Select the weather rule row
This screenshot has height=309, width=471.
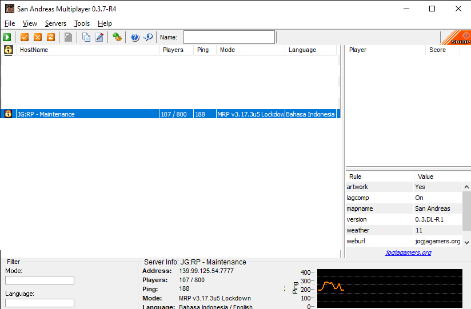point(404,230)
